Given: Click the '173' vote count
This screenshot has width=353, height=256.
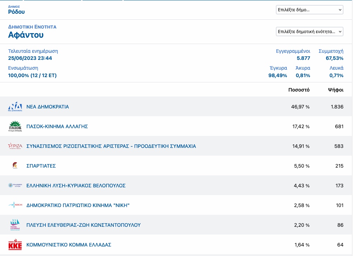Looking at the screenshot, I should (339, 186).
